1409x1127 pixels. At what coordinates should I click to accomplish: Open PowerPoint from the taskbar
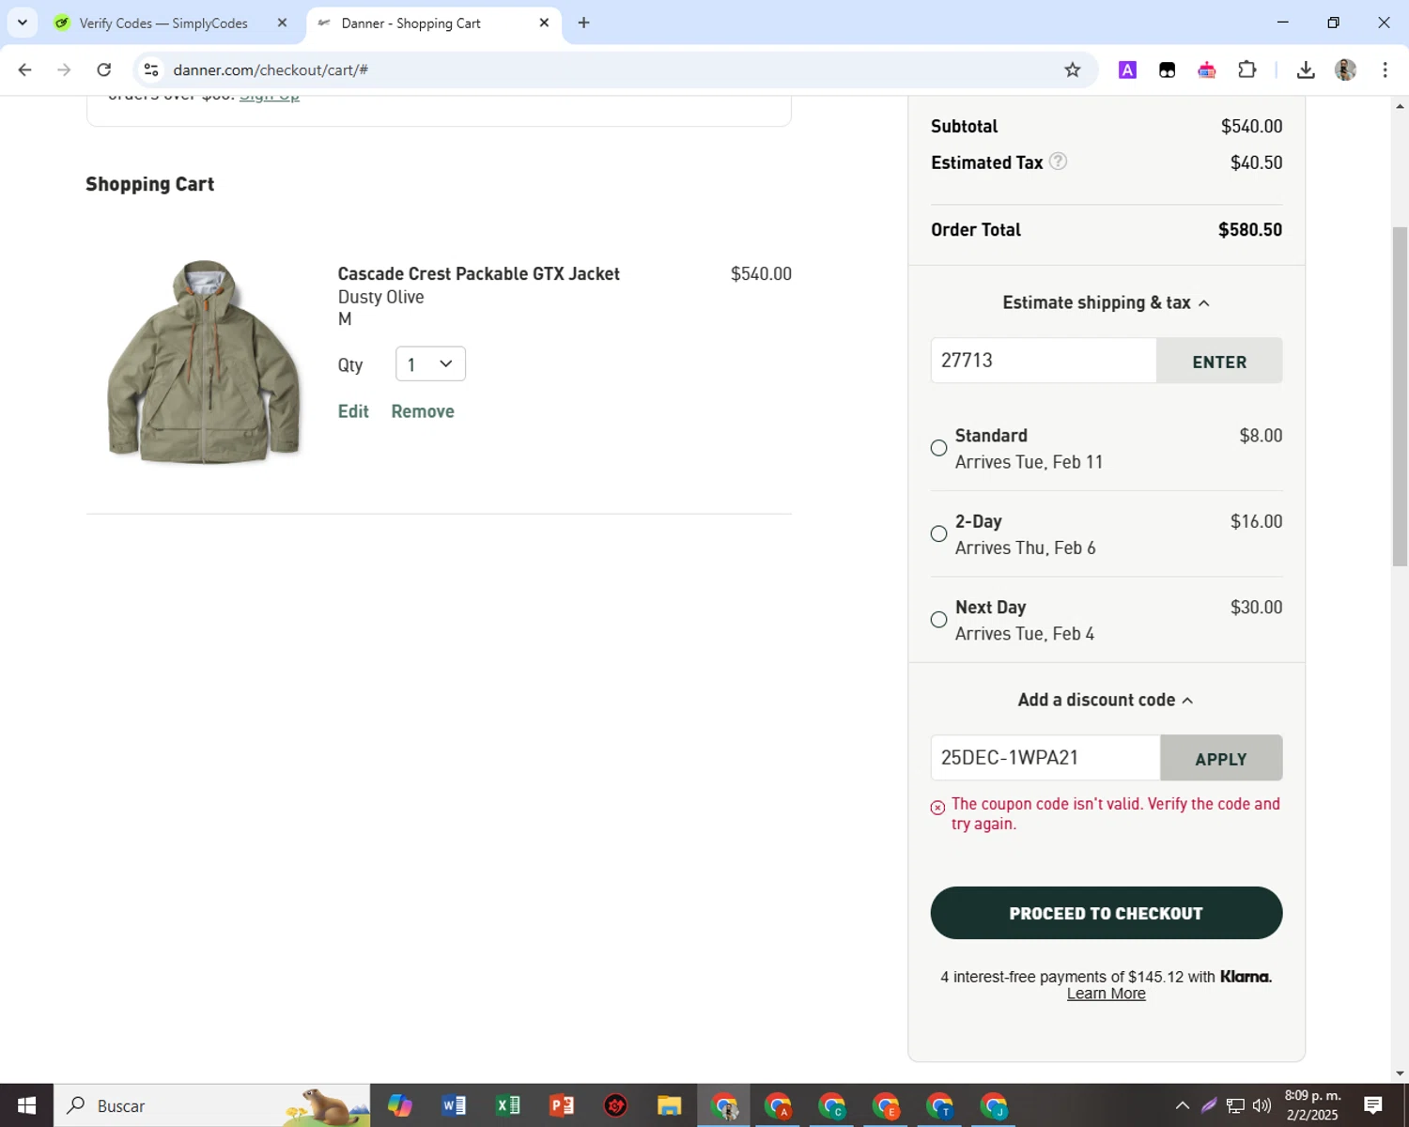tap(562, 1105)
